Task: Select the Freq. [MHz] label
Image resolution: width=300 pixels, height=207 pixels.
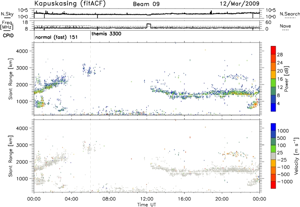Action: tap(7, 25)
